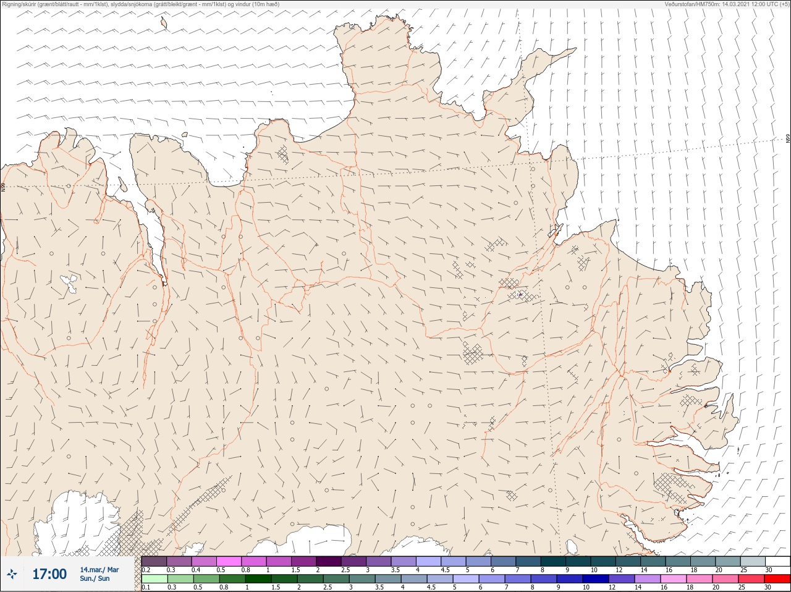791x592 pixels.
Task: Pick the dark plum swatch at 0.2, upper row
Action: tap(154, 562)
